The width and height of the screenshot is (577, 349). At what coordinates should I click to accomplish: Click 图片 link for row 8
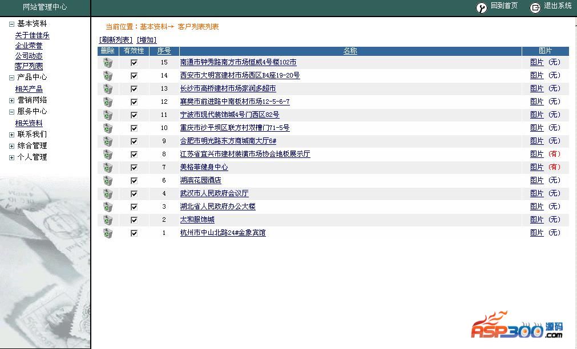point(537,154)
